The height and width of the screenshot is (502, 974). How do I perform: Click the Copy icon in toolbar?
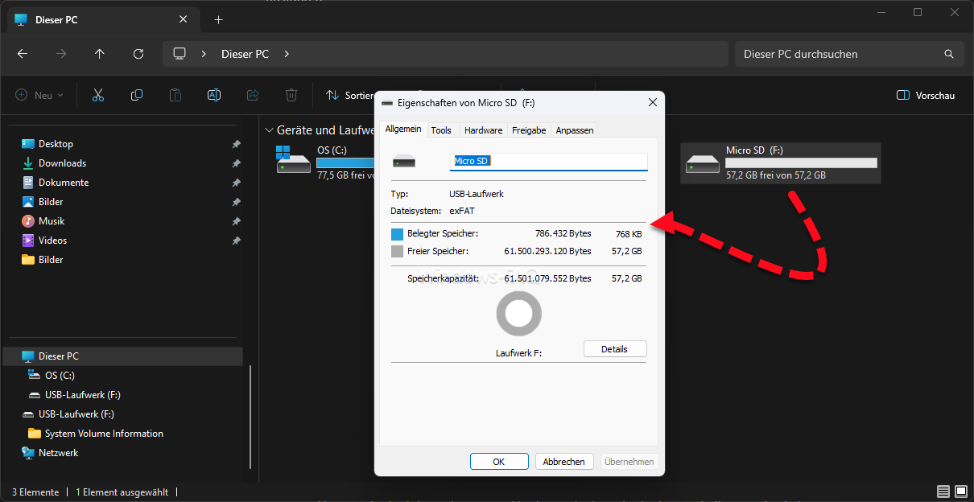[x=137, y=95]
